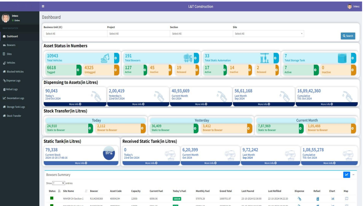The width and height of the screenshot is (363, 206).
Task: Open current month 1,05,488 Bowser to Bowser arrow
Action: tap(353, 128)
